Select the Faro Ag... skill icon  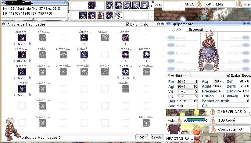point(105,72)
